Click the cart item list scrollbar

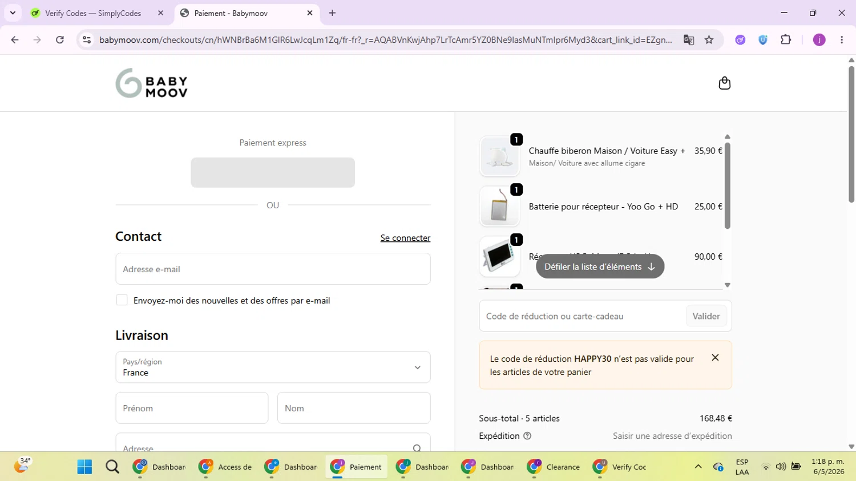(x=727, y=185)
